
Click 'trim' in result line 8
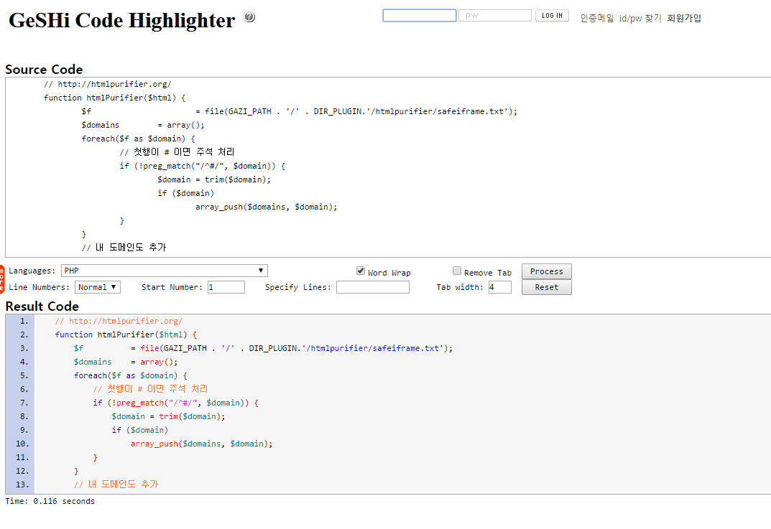pyautogui.click(x=168, y=416)
